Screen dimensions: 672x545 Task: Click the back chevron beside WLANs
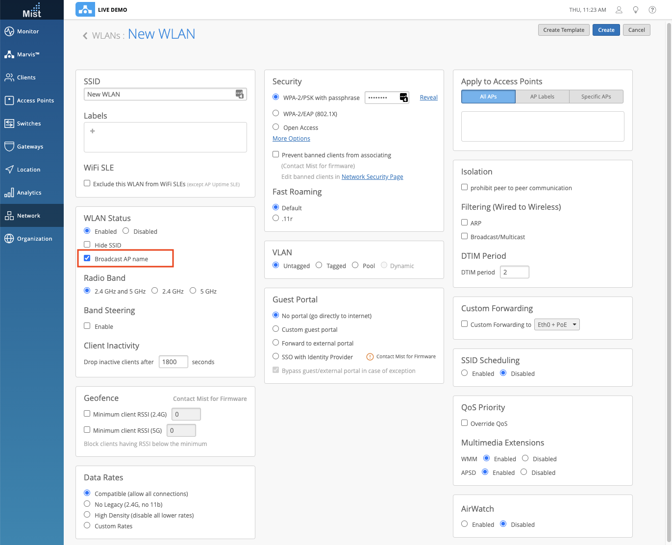[x=85, y=36]
